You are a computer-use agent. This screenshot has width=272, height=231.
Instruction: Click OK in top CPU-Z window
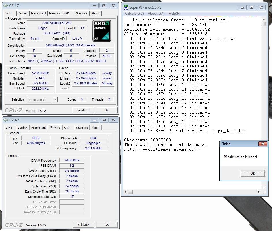point(106,110)
